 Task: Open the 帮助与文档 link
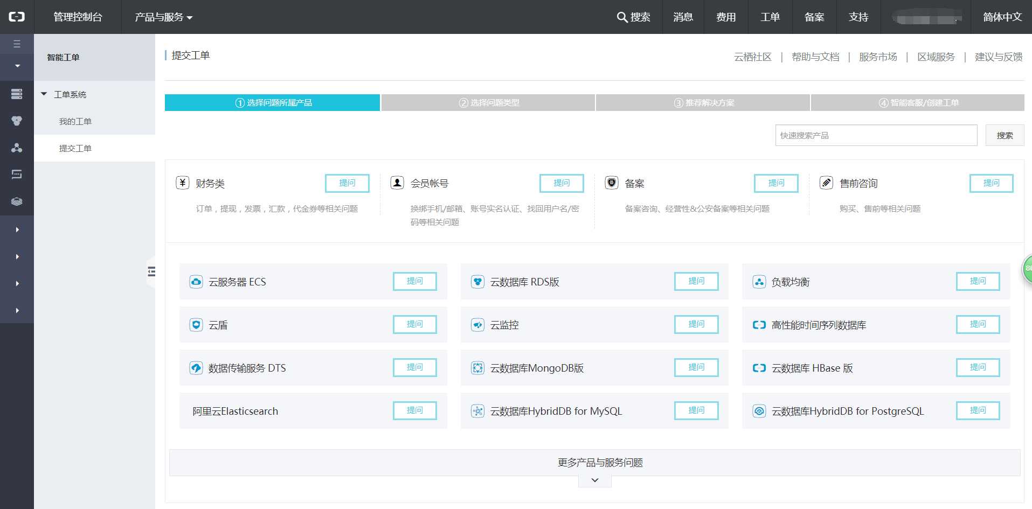pyautogui.click(x=815, y=57)
